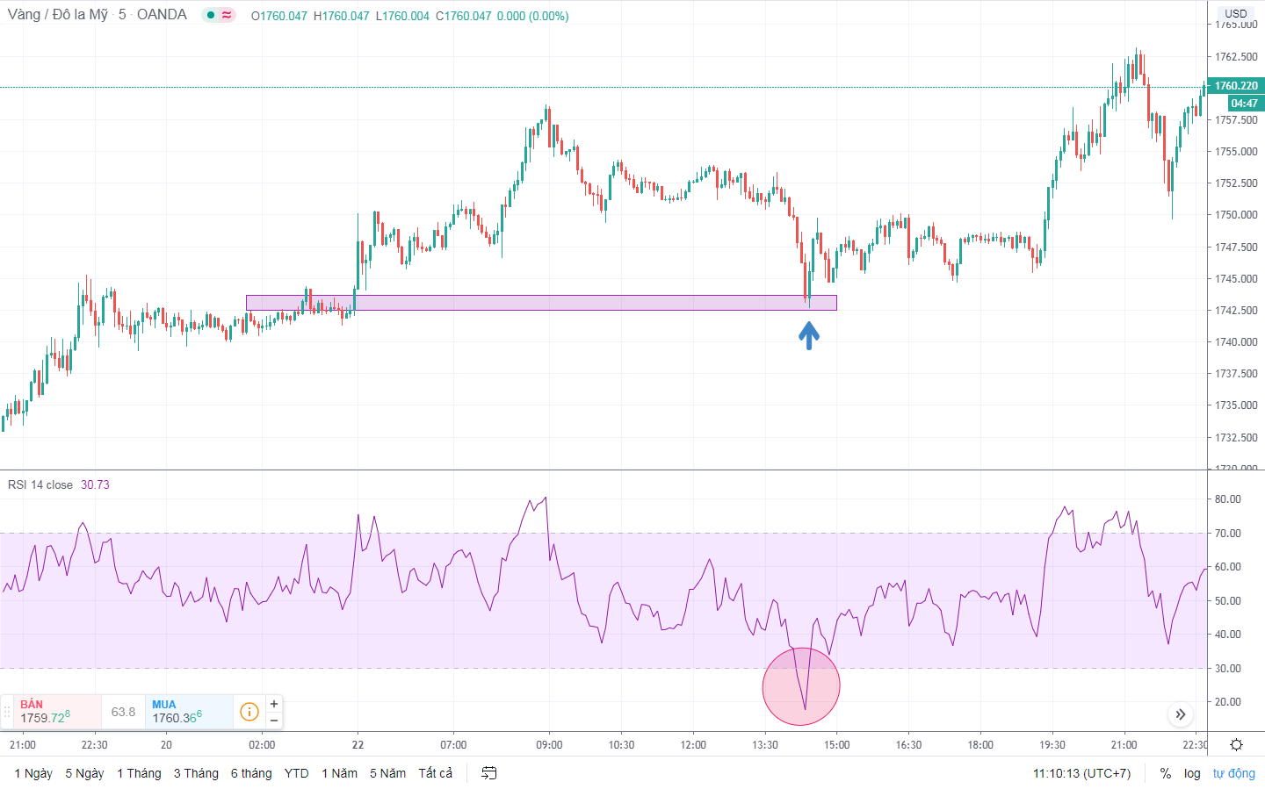Click the 0.000 (0.00%) change readout

tap(532, 16)
